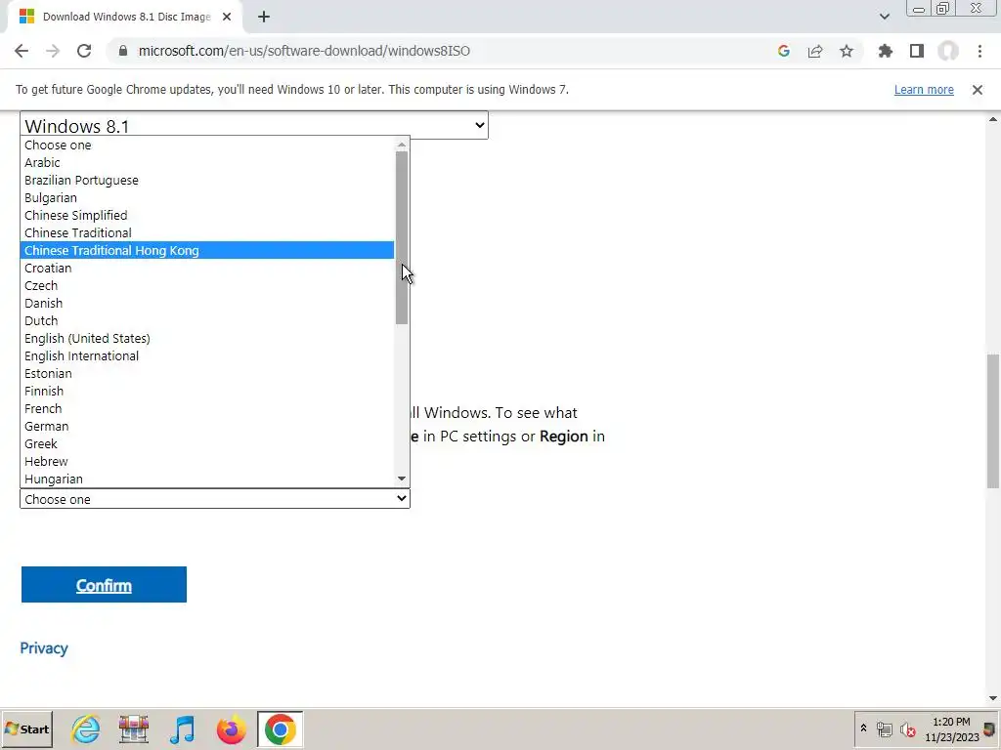Select Hungarian language
The image size is (1001, 750).
coord(207,479)
